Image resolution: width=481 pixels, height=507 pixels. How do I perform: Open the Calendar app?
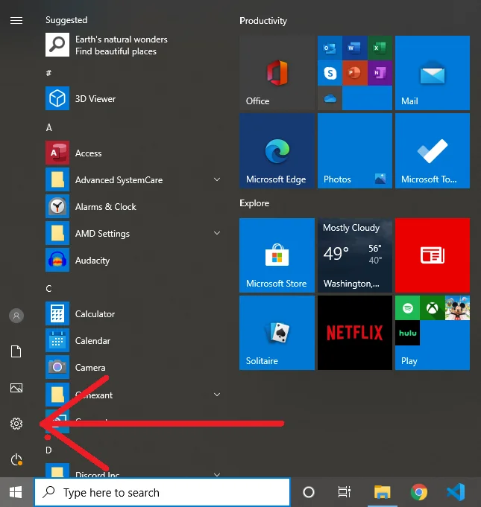tap(133, 340)
